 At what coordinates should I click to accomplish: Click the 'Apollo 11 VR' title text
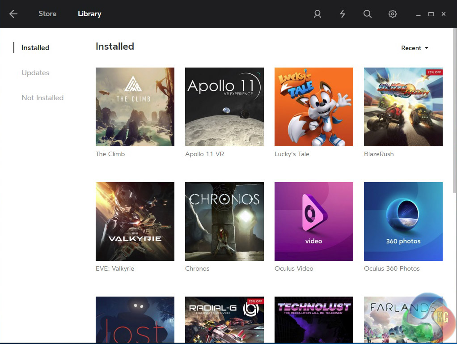(205, 154)
